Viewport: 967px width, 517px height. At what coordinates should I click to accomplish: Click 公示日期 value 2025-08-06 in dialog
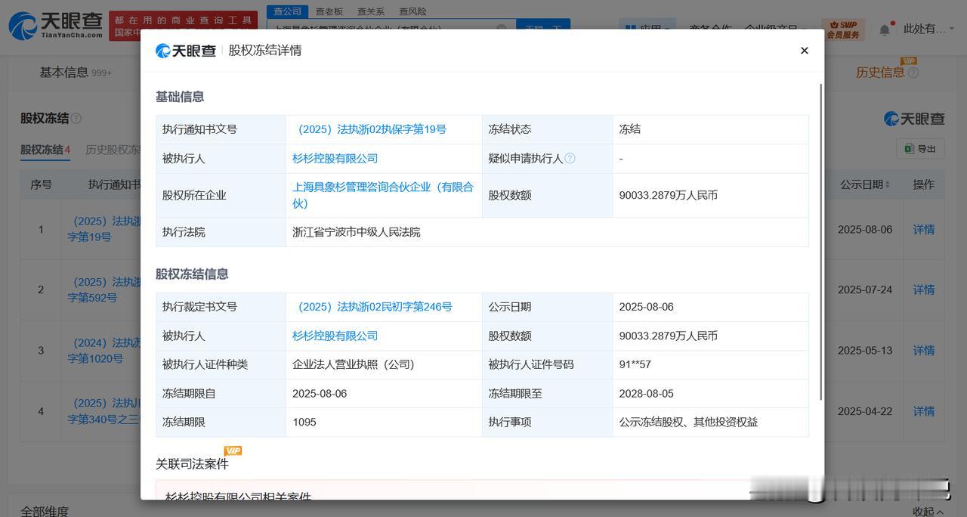pos(647,307)
